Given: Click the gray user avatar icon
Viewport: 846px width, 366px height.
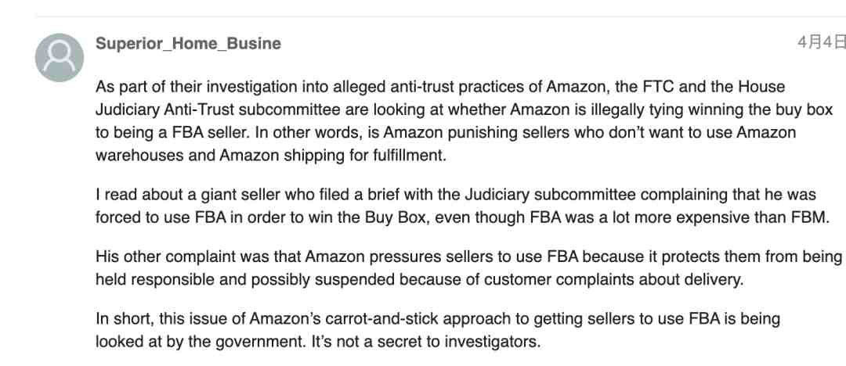Looking at the screenshot, I should [60, 58].
